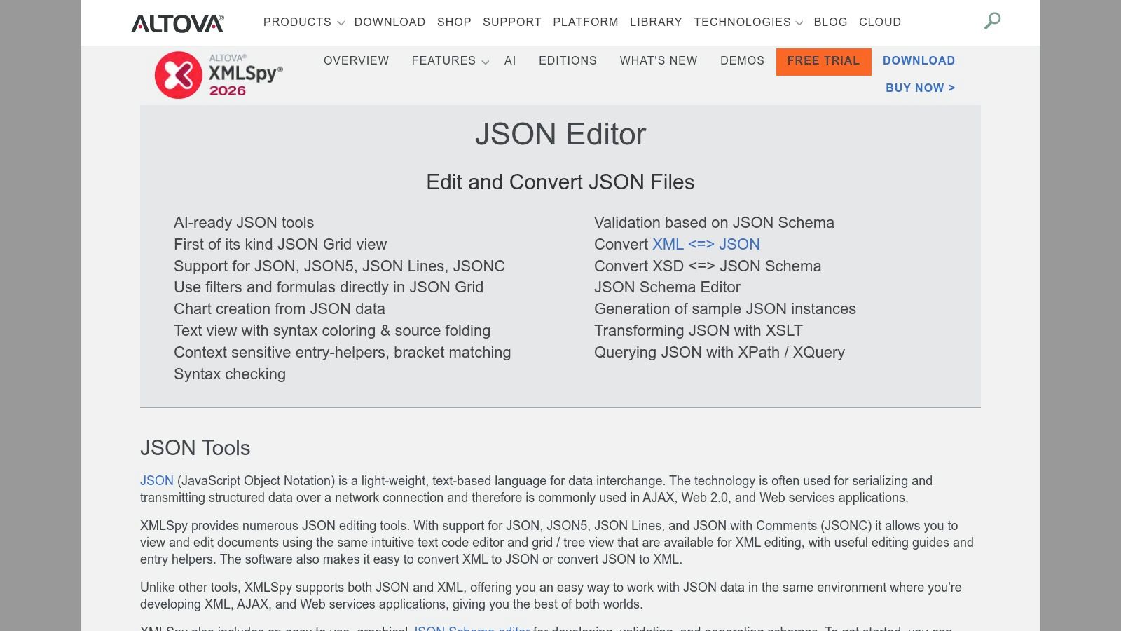Open the XML <=> JSON conversion link

pyautogui.click(x=706, y=245)
